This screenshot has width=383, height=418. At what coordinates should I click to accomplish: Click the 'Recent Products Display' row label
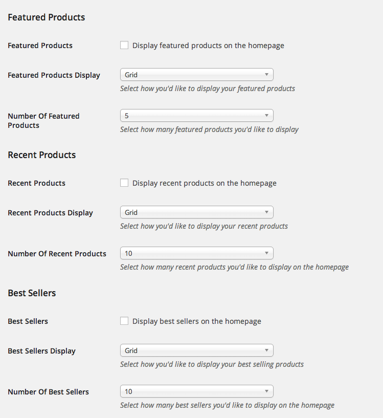(51, 213)
